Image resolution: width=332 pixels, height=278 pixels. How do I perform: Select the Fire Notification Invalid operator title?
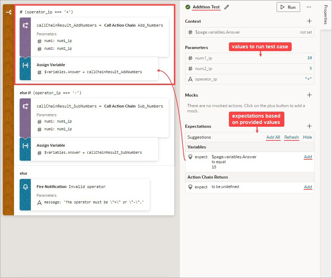[x=71, y=187]
